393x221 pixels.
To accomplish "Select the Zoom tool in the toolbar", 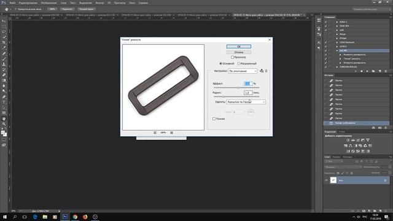I will point(4,124).
